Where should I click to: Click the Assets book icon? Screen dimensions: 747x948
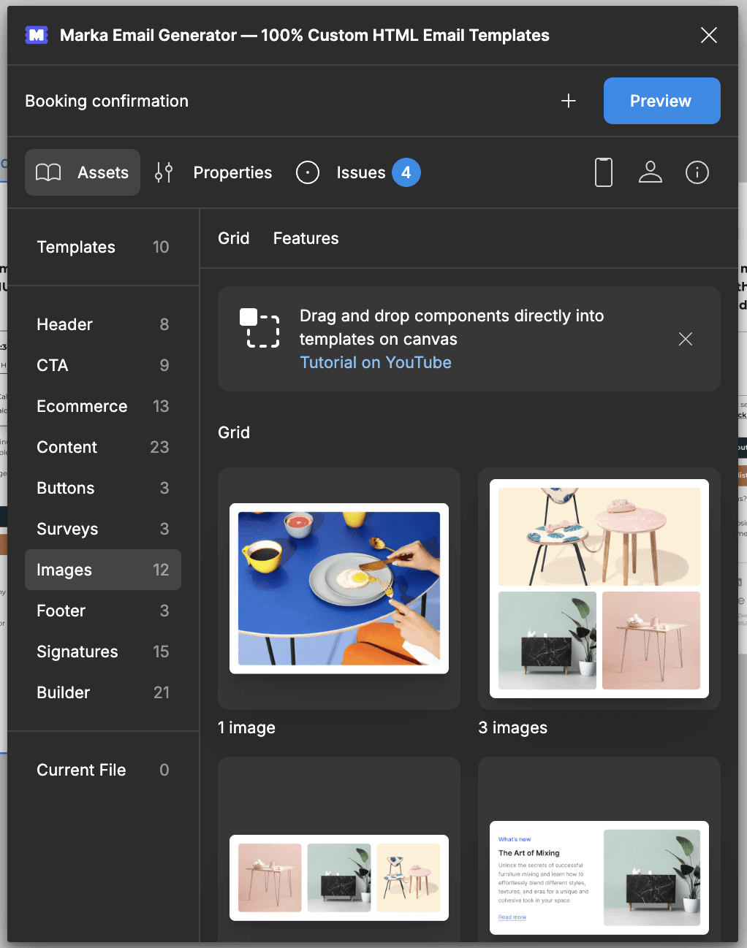pos(48,172)
